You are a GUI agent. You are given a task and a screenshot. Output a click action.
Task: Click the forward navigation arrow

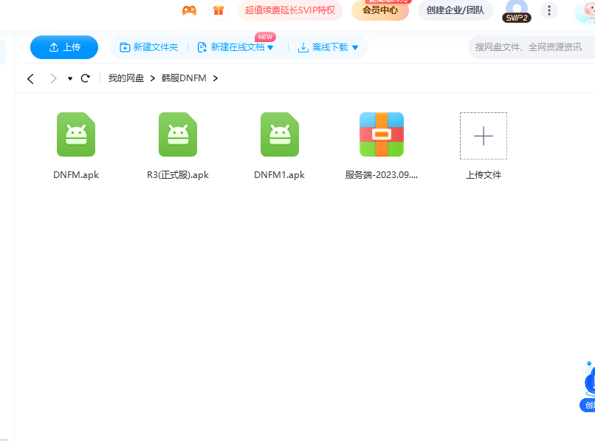tap(52, 78)
